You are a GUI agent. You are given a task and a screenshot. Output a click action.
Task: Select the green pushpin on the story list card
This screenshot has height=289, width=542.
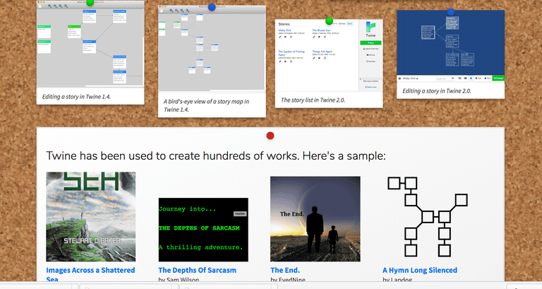pyautogui.click(x=329, y=21)
